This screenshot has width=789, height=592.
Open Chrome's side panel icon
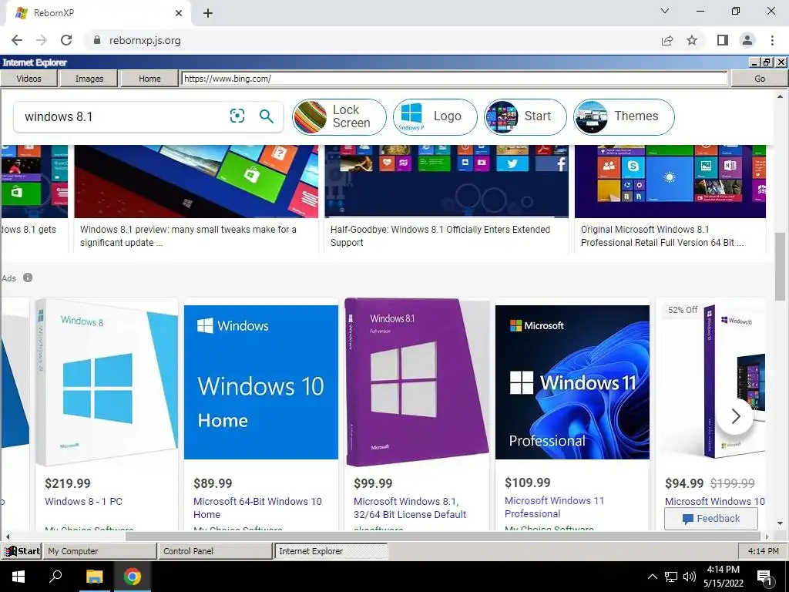[x=723, y=40]
